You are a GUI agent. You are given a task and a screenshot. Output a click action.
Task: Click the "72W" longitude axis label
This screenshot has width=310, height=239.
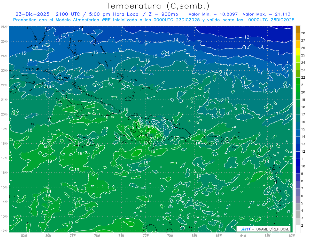tap(146, 235)
